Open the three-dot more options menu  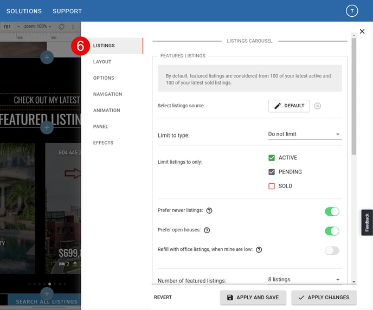pyautogui.click(x=73, y=27)
